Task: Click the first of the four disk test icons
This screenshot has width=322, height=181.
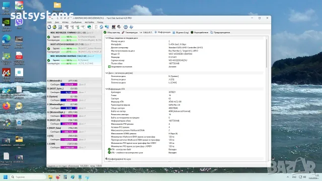Action: click(66, 27)
